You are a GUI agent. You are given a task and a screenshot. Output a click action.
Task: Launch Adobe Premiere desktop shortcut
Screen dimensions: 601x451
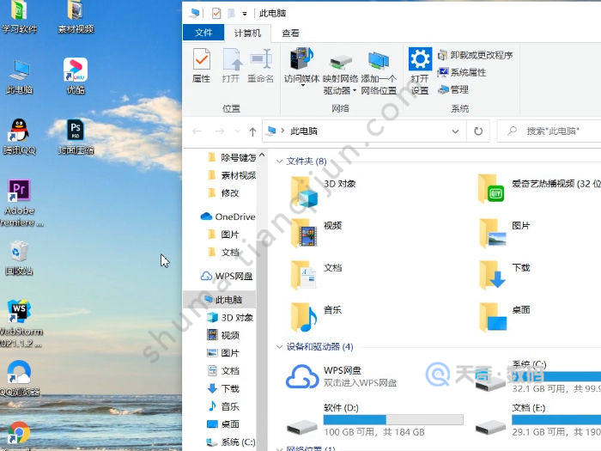tap(19, 204)
